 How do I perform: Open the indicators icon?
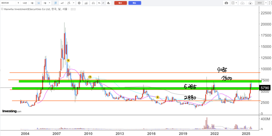pos(86,3)
